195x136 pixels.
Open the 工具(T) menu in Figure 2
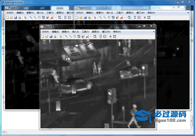pos(120,13)
